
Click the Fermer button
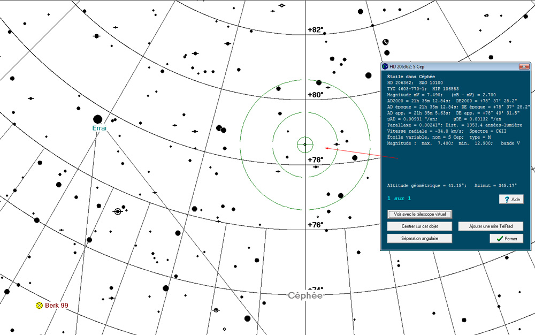tap(507, 239)
